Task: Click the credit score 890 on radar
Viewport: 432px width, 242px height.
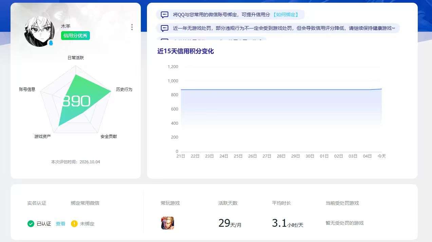Action: [x=76, y=101]
